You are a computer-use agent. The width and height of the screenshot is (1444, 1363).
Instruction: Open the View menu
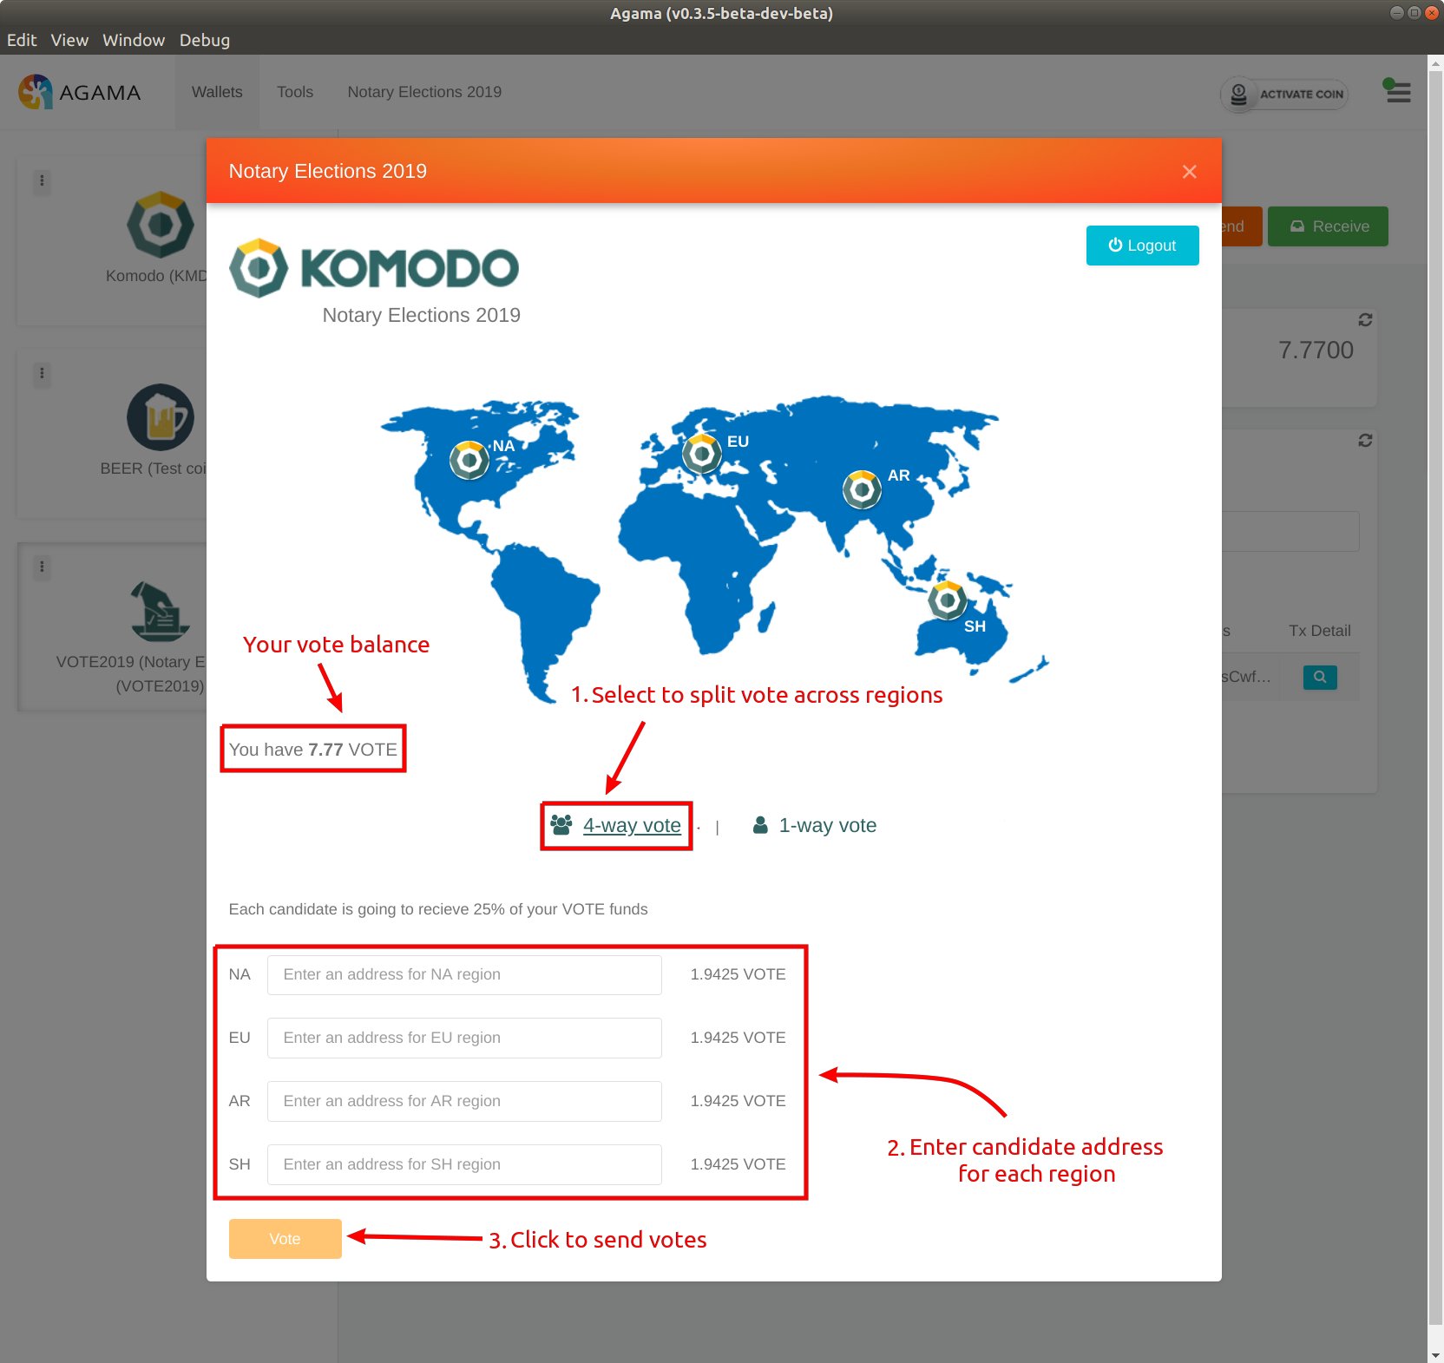click(x=69, y=40)
